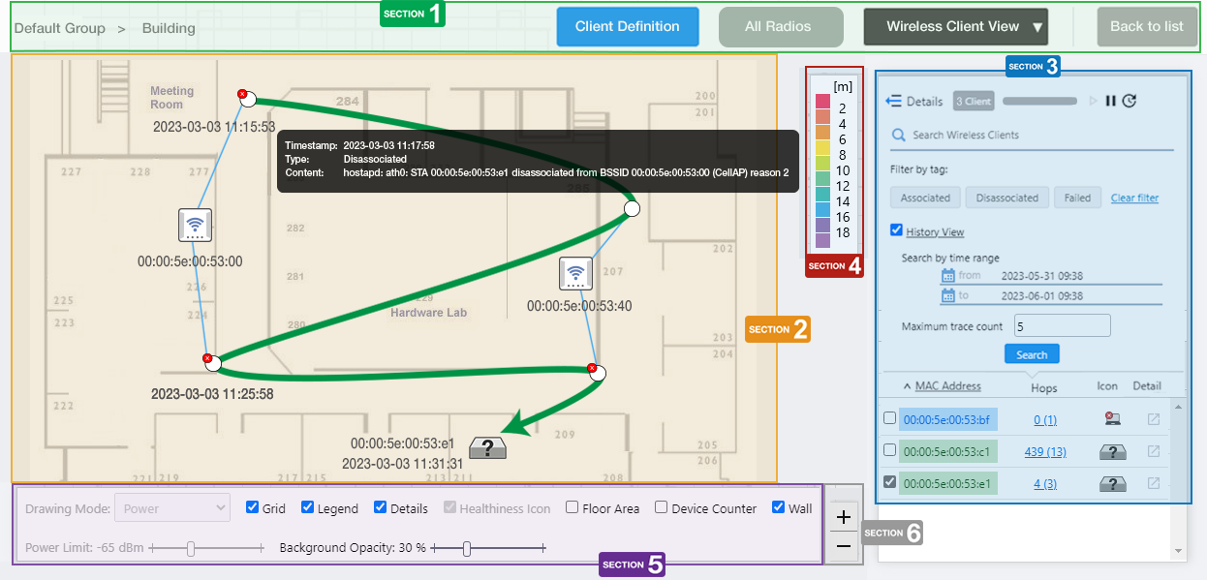Select client 00:00:5e:00:53:bf checkbox
Image resolution: width=1207 pixels, height=580 pixels.
tap(889, 418)
